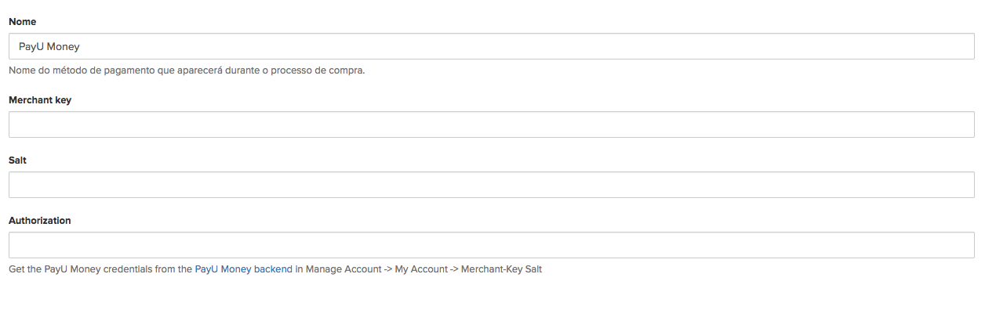Click the 'PayU Money' text inside Nome field
Image resolution: width=989 pixels, height=328 pixels.
(x=49, y=47)
